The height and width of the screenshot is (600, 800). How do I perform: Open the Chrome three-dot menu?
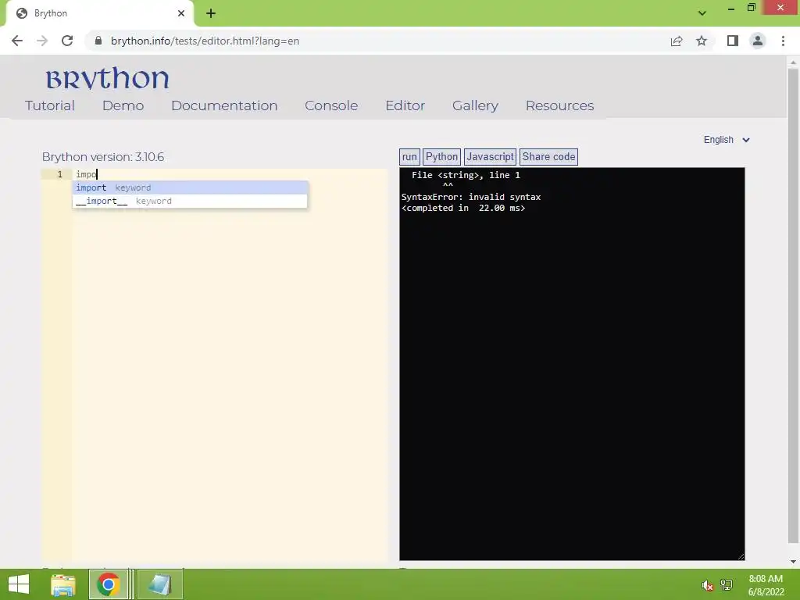coord(783,41)
